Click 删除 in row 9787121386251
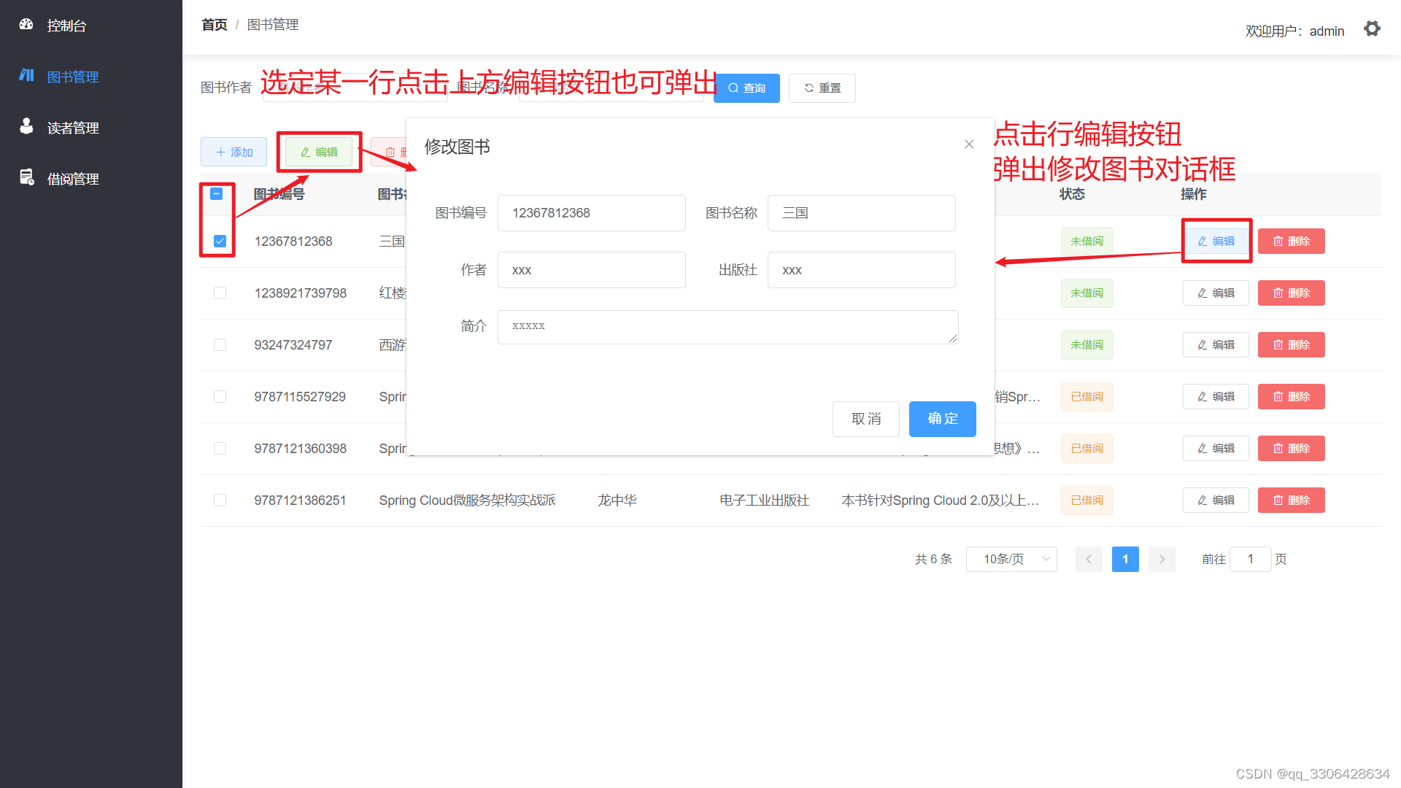The width and height of the screenshot is (1401, 788). coord(1292,501)
